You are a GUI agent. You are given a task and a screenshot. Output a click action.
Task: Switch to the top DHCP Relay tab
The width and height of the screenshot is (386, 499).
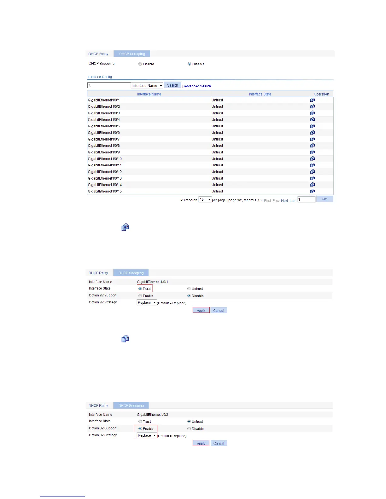[x=98, y=54]
